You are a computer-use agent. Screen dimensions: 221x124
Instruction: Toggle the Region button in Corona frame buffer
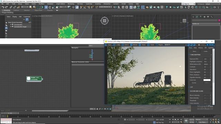point(160,45)
